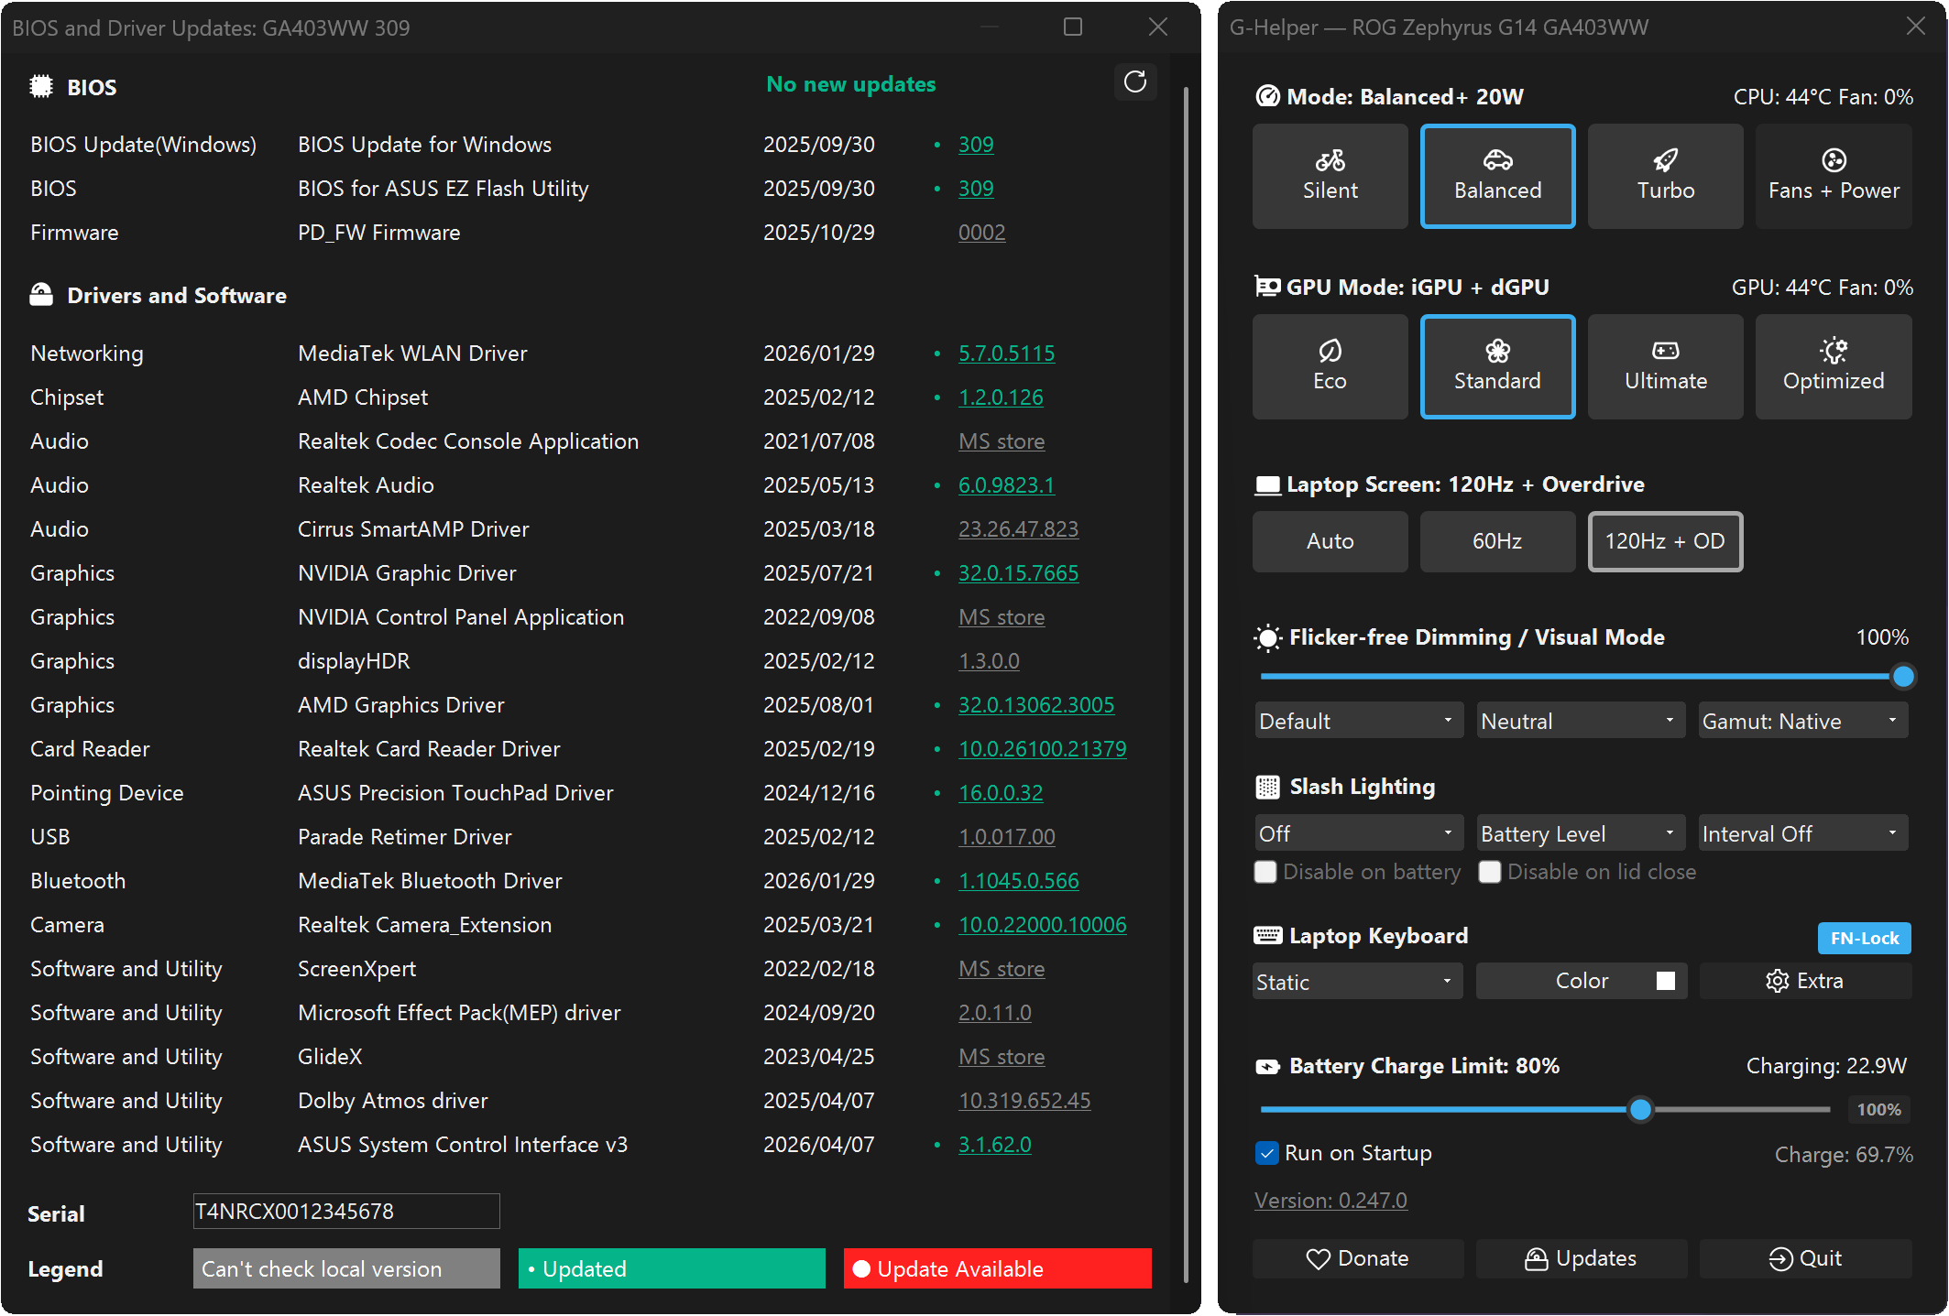Open keyboard Color picker button
Screen dimensions: 1949x1316
[x=1581, y=981]
